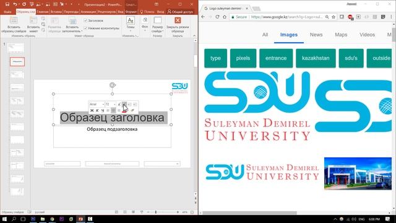396x223 pixels.
Task: Switch to the Вставка (Insert) ribbon tab
Action: click(x=56, y=12)
